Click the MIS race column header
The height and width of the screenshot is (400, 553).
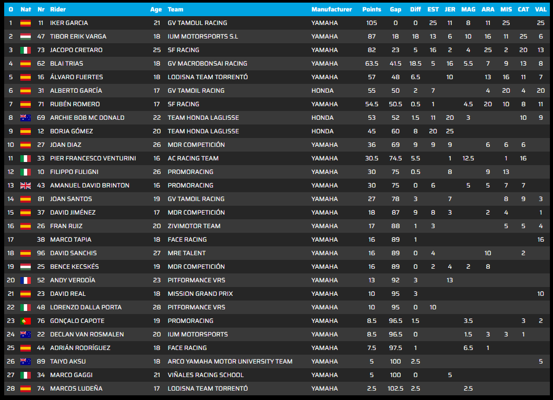(506, 9)
